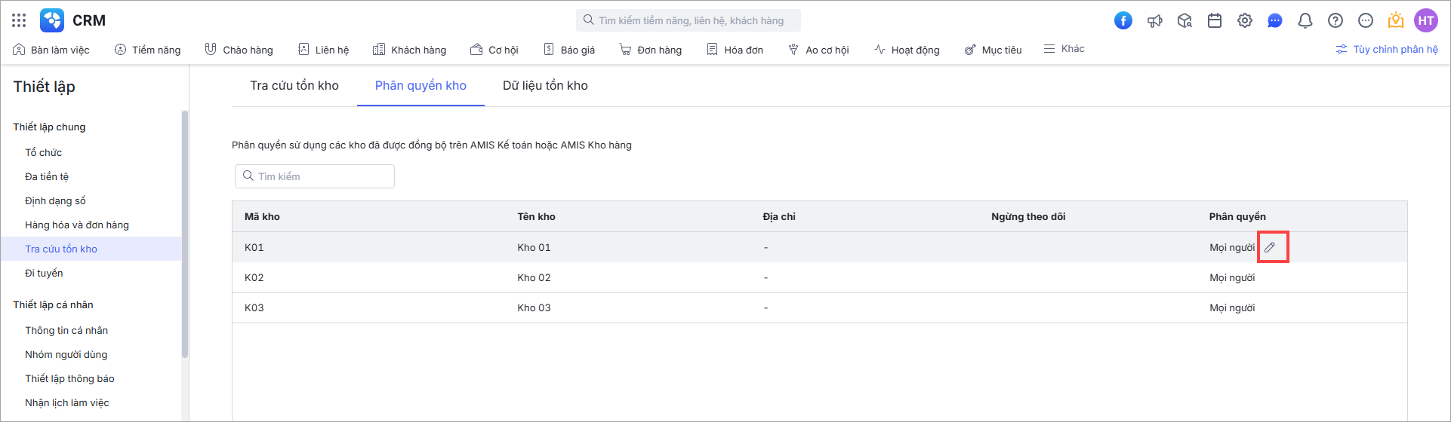Open the Facebook integration icon
1451x422 pixels.
[1123, 20]
